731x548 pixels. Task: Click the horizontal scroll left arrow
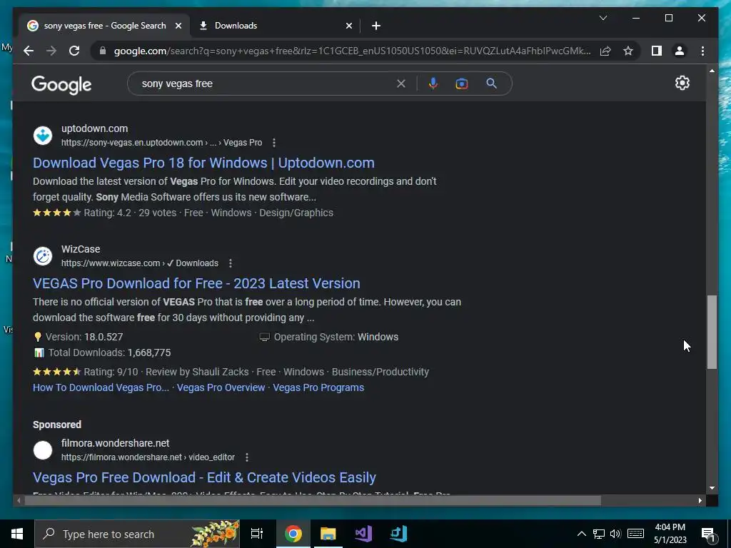19,501
